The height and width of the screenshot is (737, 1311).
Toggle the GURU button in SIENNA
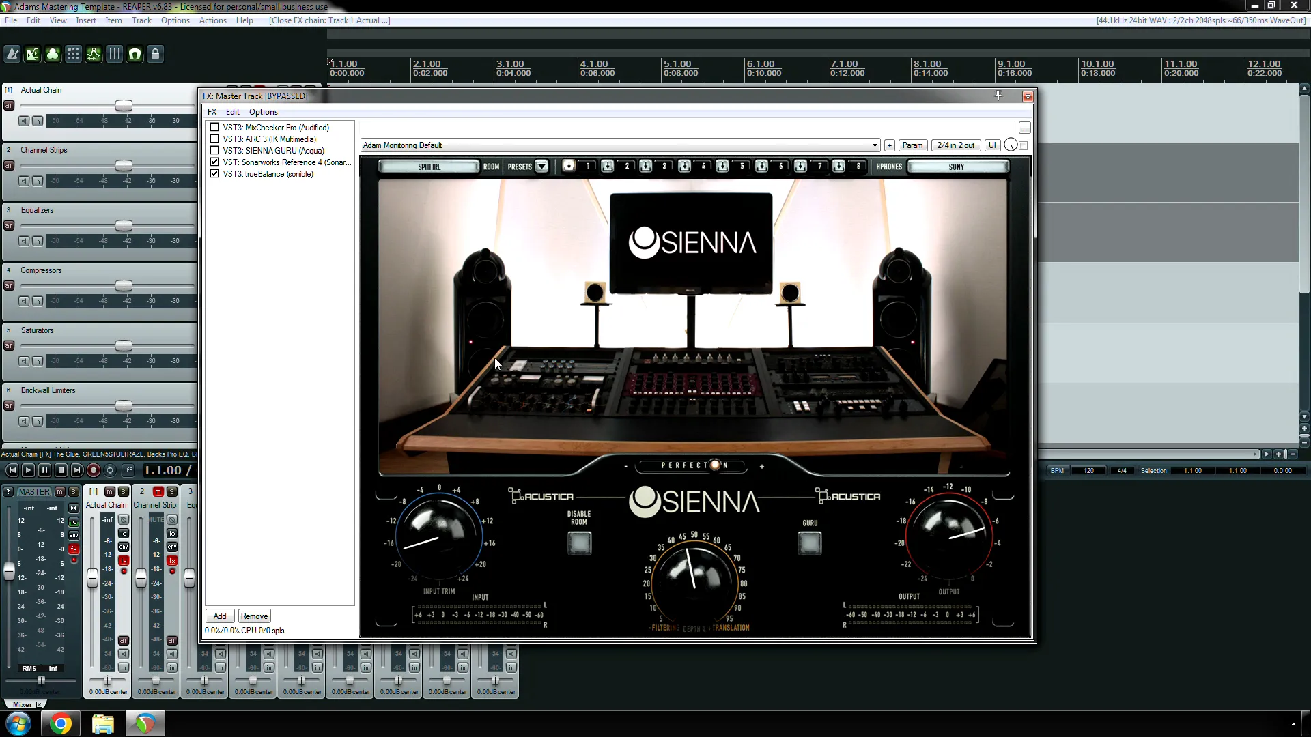[810, 543]
